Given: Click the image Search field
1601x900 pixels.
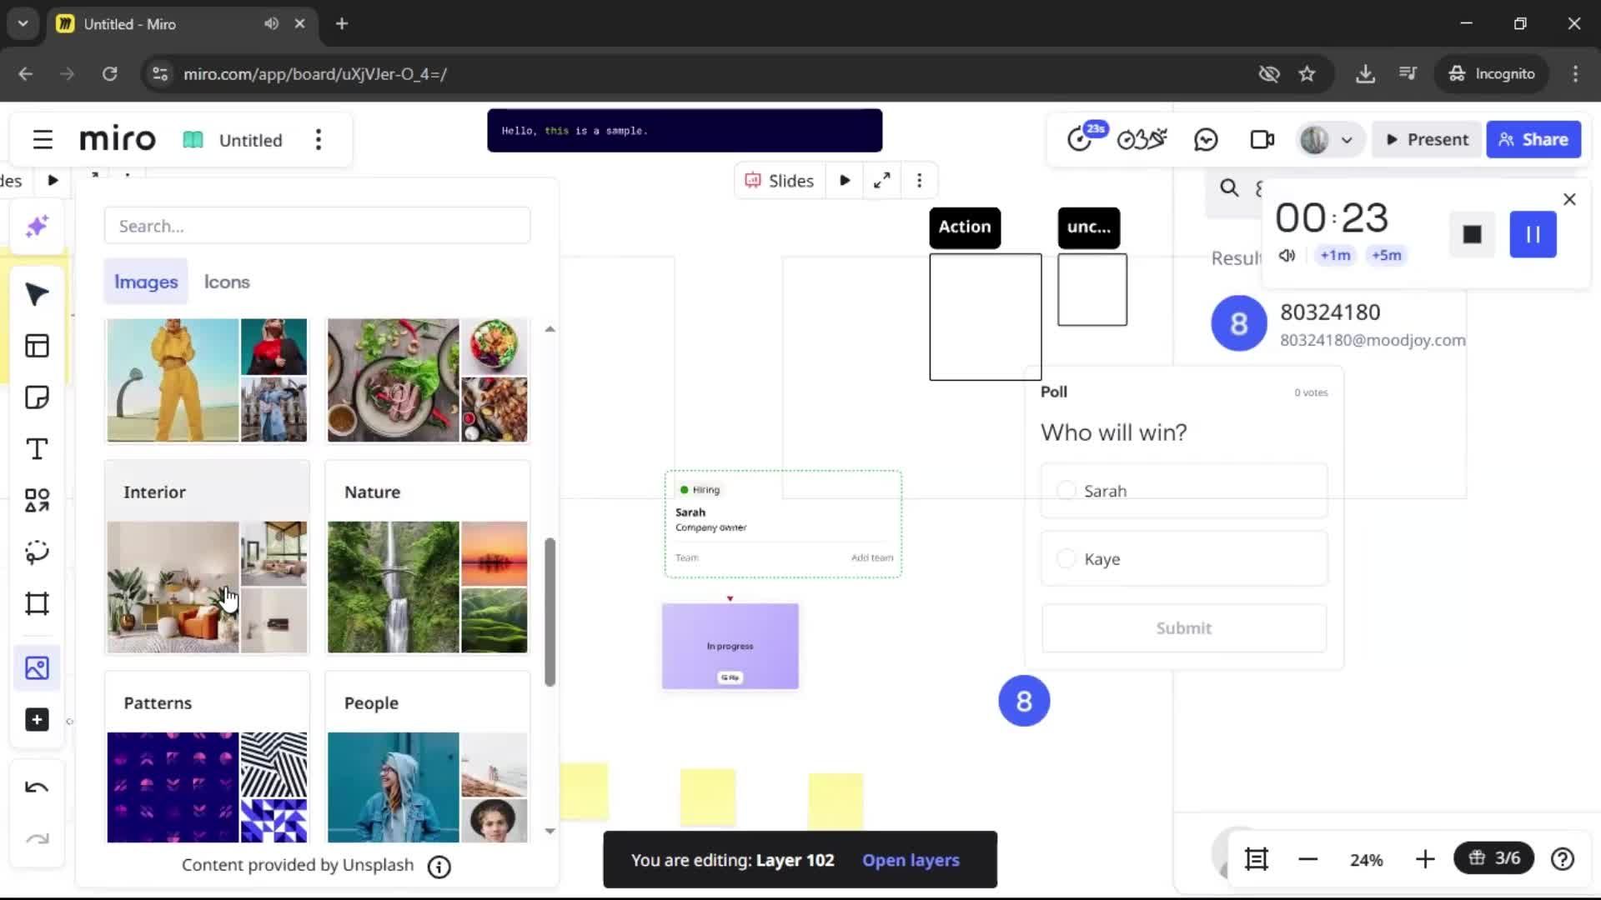Looking at the screenshot, I should (317, 226).
